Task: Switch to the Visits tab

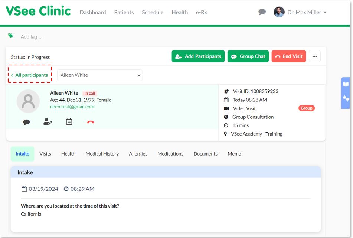Action: tap(45, 154)
